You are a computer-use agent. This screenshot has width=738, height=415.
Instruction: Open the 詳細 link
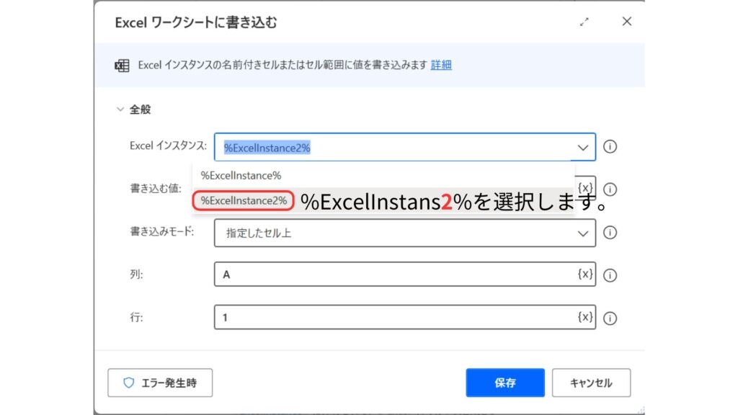click(441, 65)
